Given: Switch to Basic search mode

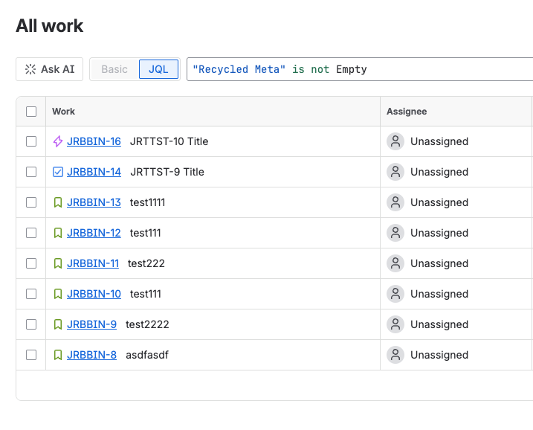Looking at the screenshot, I should point(114,69).
